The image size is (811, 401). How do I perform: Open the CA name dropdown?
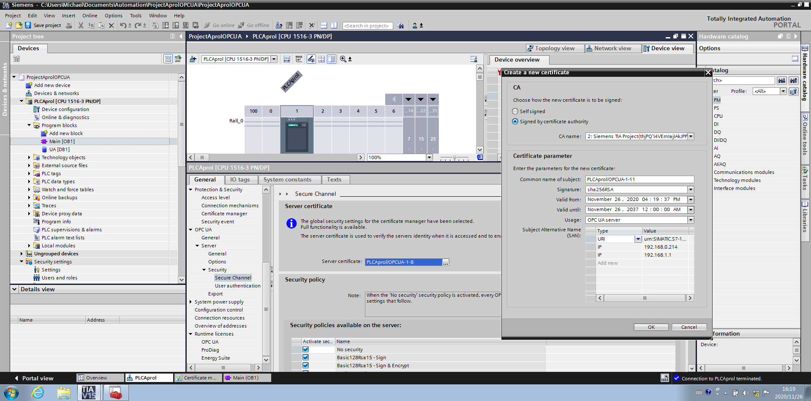[691, 136]
